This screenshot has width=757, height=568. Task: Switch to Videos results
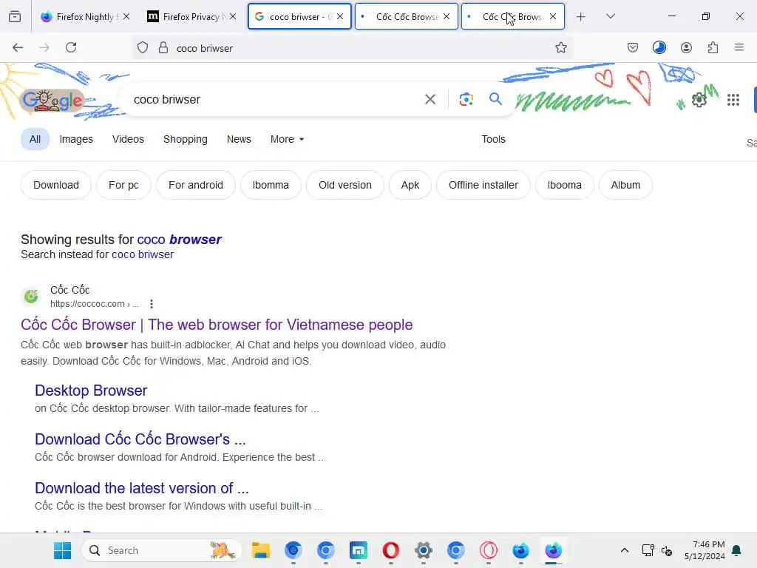(128, 139)
